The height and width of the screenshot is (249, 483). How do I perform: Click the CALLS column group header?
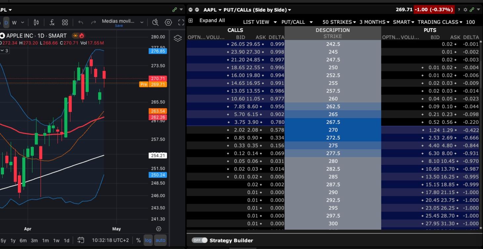(236, 30)
